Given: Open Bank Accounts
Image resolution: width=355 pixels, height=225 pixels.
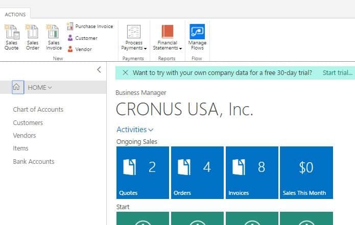Looking at the screenshot, I should pyautogui.click(x=34, y=161).
